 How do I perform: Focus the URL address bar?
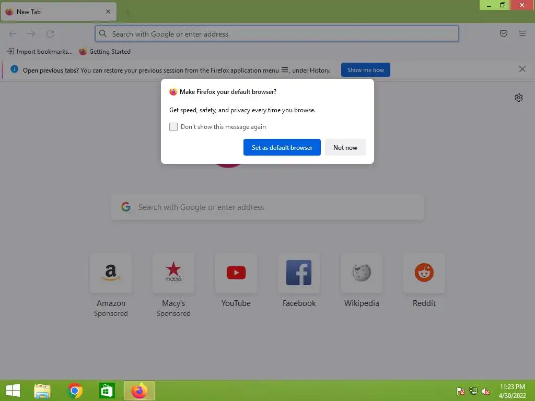pos(277,34)
